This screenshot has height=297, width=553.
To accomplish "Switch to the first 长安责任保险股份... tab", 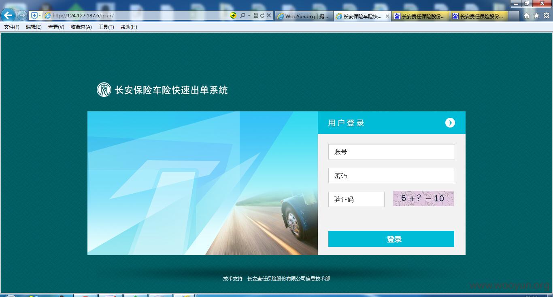I will click(x=421, y=16).
